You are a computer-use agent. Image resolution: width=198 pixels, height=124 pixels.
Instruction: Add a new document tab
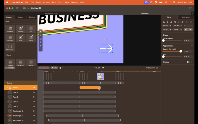[x=193, y=13]
